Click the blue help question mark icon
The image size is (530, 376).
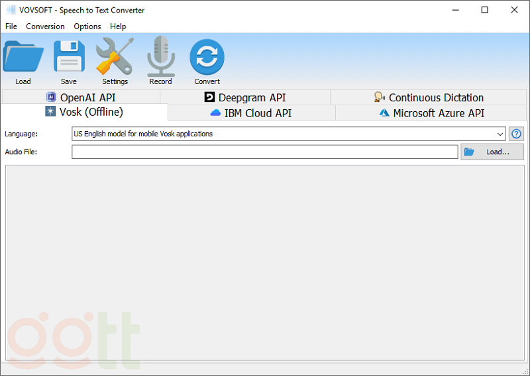coord(516,134)
